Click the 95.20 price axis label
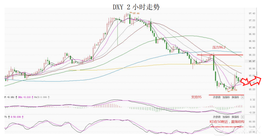Screen dimensions: 264x140 coord(252,89)
